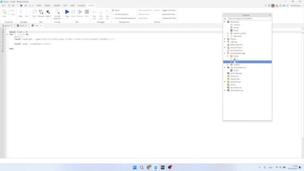The height and width of the screenshot is (171, 304).
Task: Open the TEST ribbon tab
Action: 65,6
